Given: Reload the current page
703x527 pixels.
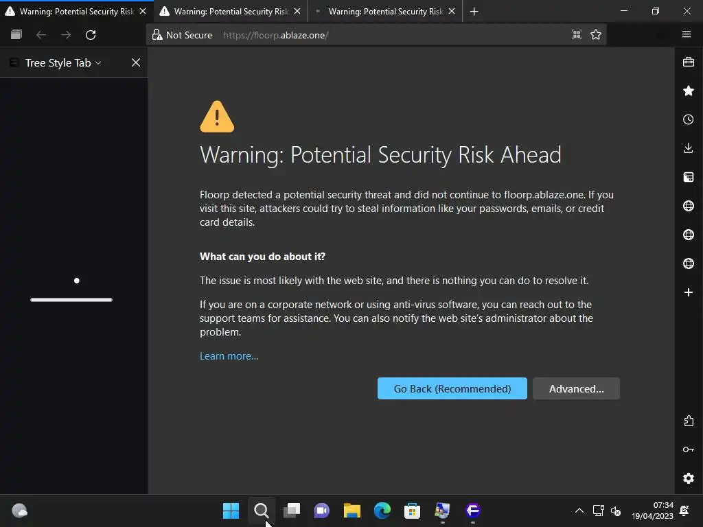Looking at the screenshot, I should 91,34.
